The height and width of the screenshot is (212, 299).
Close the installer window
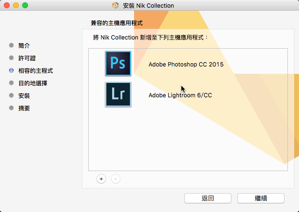[6, 5]
